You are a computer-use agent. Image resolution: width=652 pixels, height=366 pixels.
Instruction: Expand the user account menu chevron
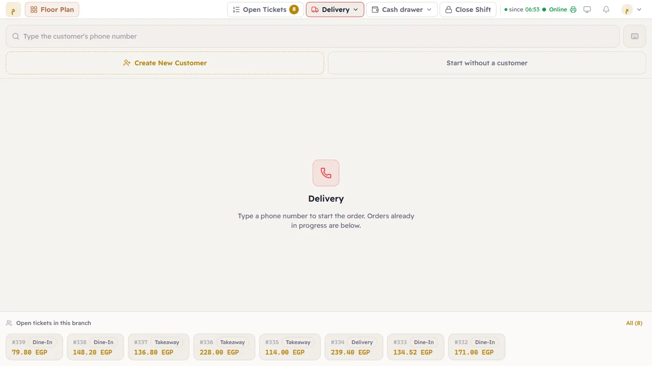(x=639, y=10)
